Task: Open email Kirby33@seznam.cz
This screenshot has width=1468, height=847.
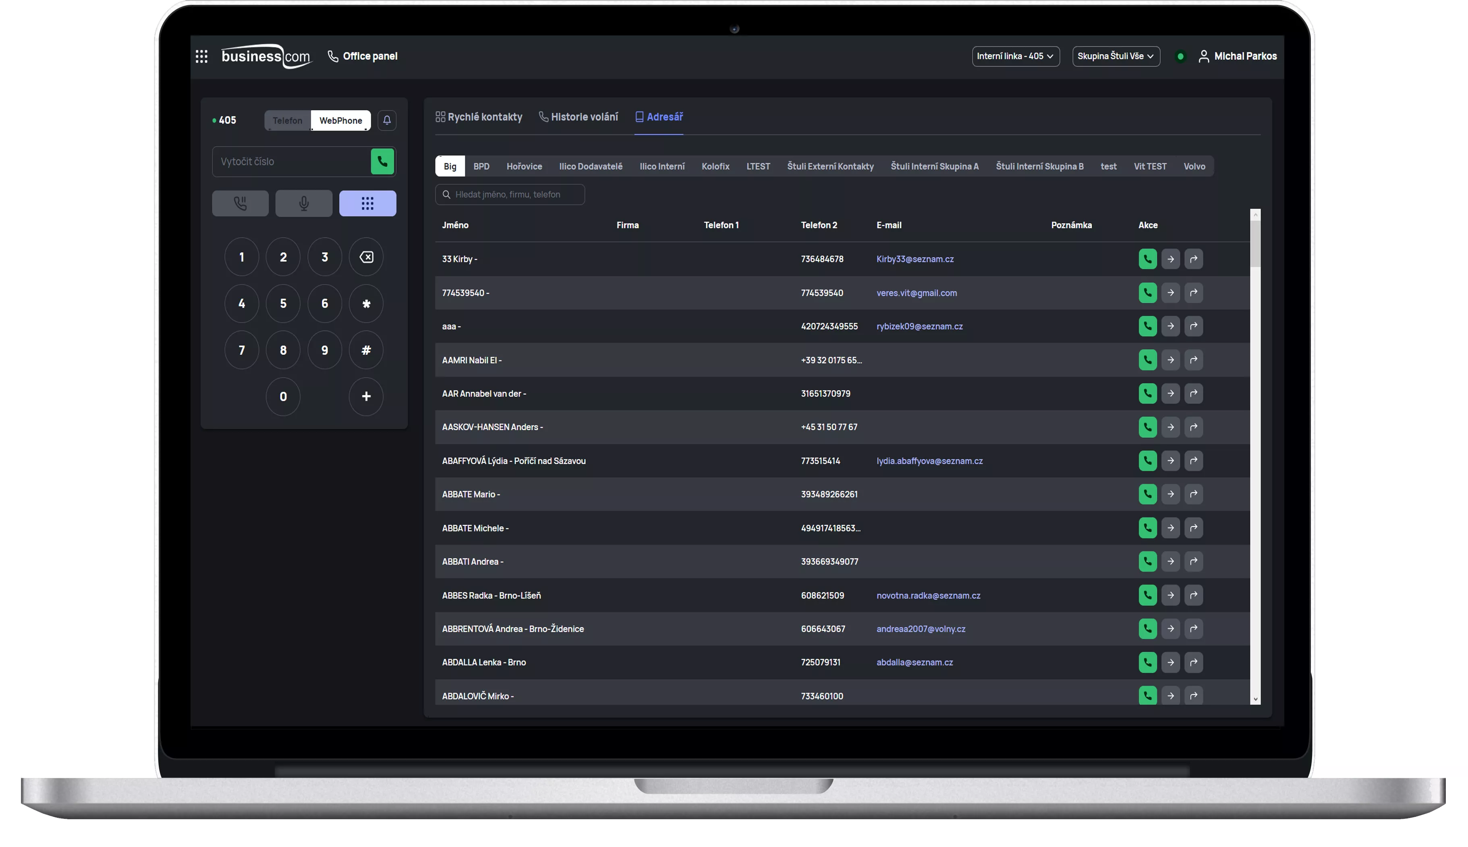Action: click(915, 259)
